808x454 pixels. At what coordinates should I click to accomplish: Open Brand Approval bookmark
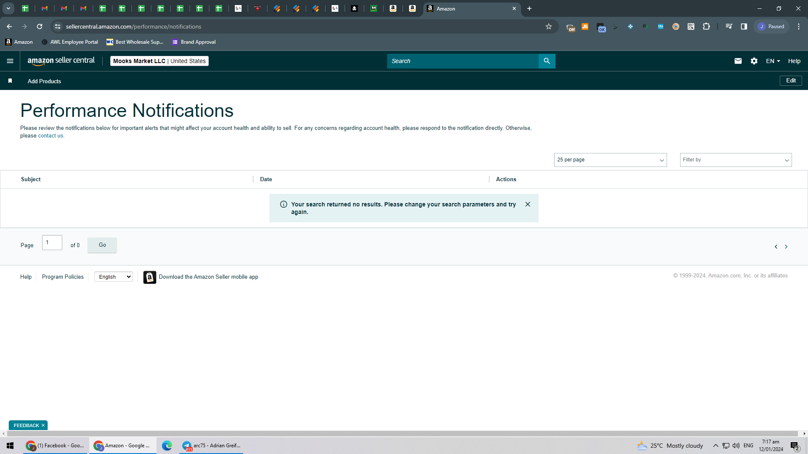pos(194,42)
